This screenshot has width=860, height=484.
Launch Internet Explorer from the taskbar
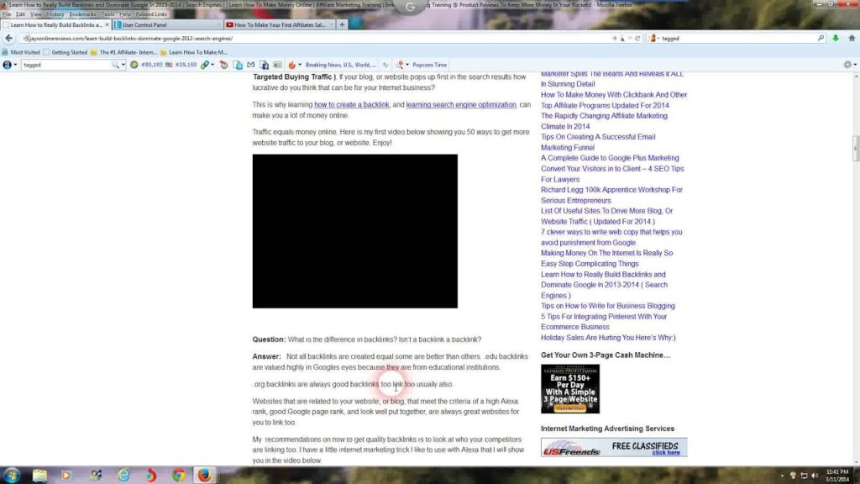[123, 475]
